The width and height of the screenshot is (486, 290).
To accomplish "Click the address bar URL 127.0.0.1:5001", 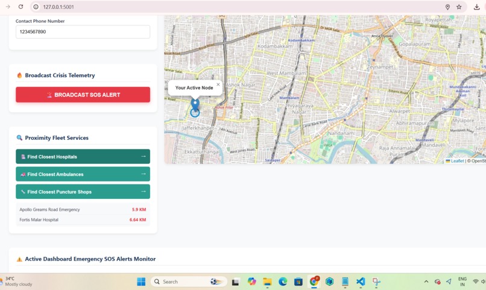I will point(58,7).
